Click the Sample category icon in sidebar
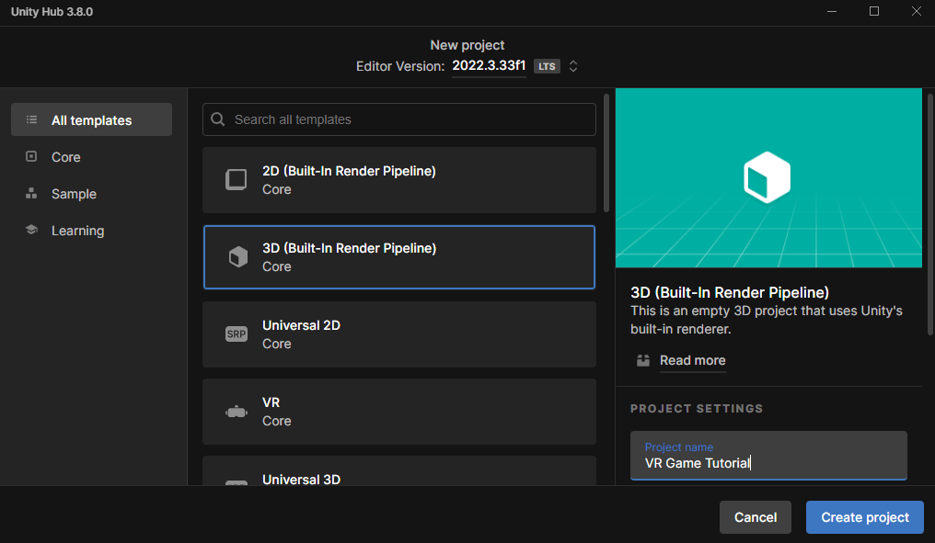Image resolution: width=935 pixels, height=543 pixels. pyautogui.click(x=32, y=194)
